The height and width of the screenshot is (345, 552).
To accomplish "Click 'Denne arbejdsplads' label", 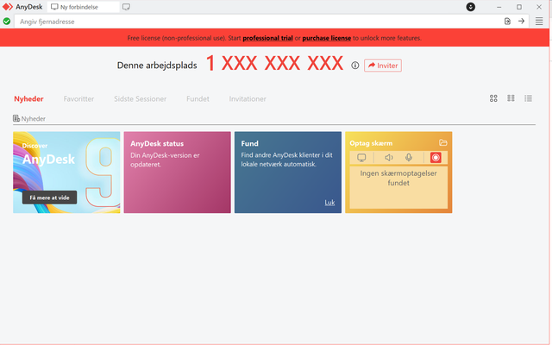I will [157, 66].
